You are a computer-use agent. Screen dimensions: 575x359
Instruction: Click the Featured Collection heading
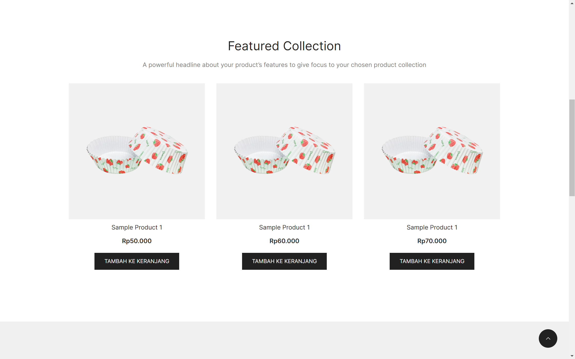[x=284, y=46]
